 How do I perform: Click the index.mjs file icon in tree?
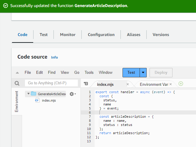[37, 100]
